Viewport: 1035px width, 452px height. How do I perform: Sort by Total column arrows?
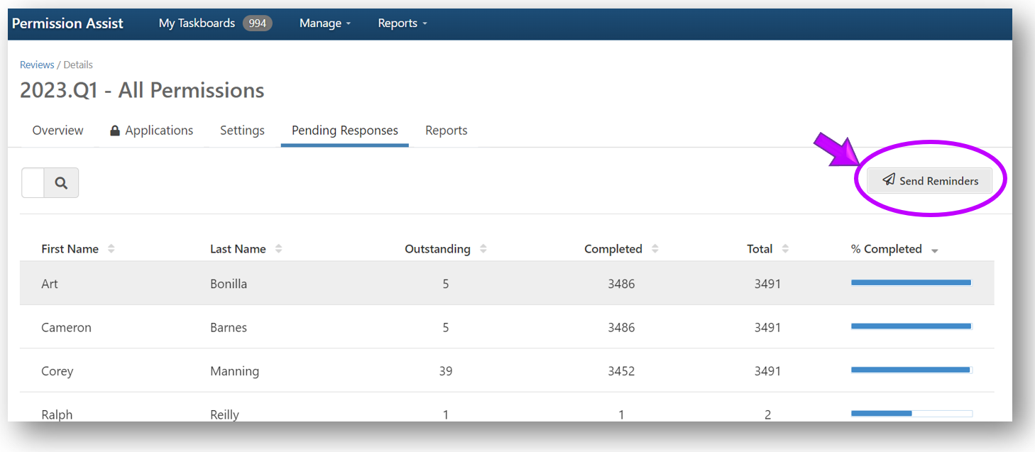tap(785, 249)
